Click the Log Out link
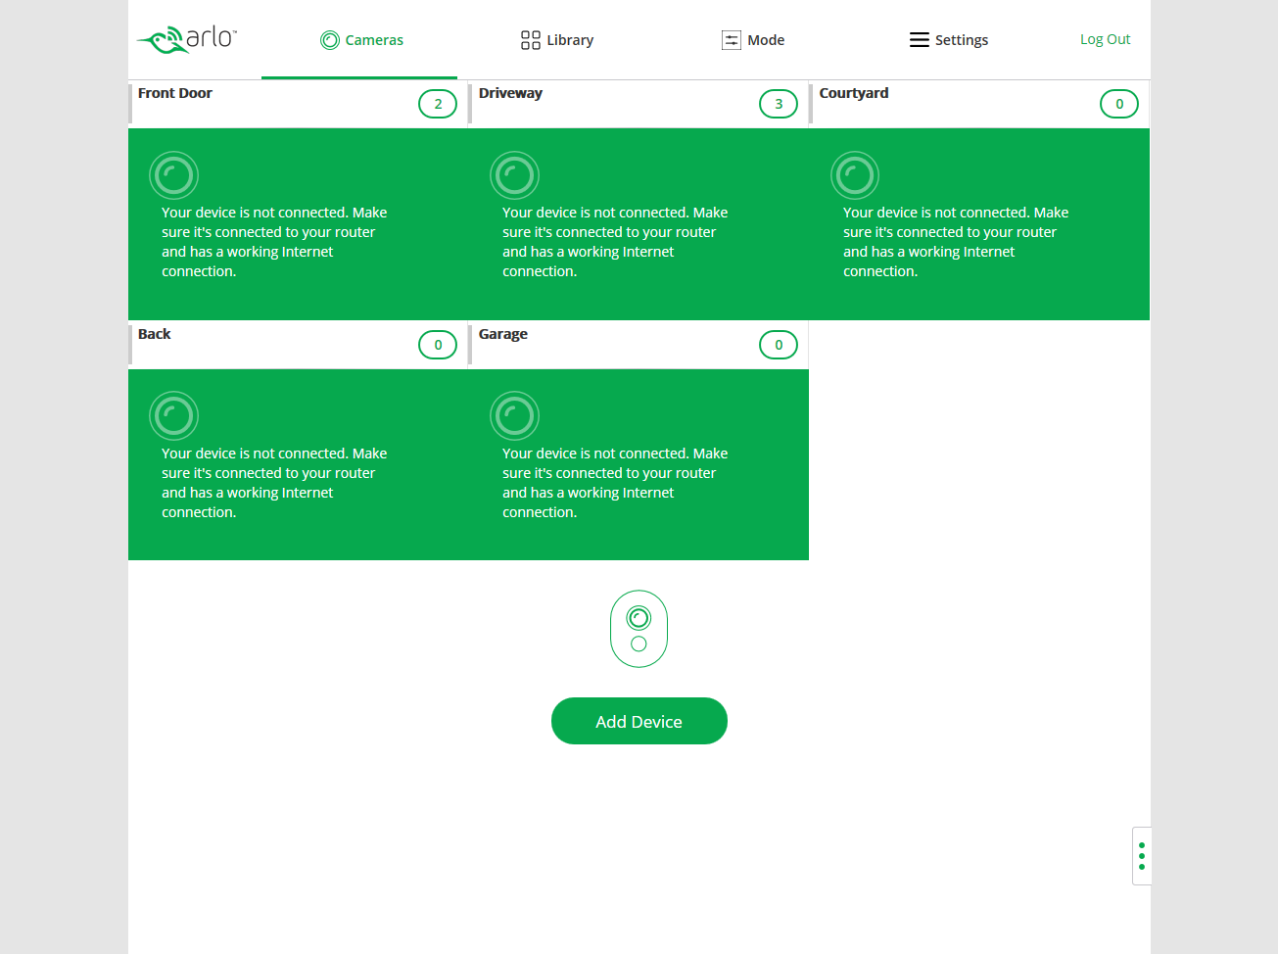The width and height of the screenshot is (1278, 954). click(x=1105, y=39)
